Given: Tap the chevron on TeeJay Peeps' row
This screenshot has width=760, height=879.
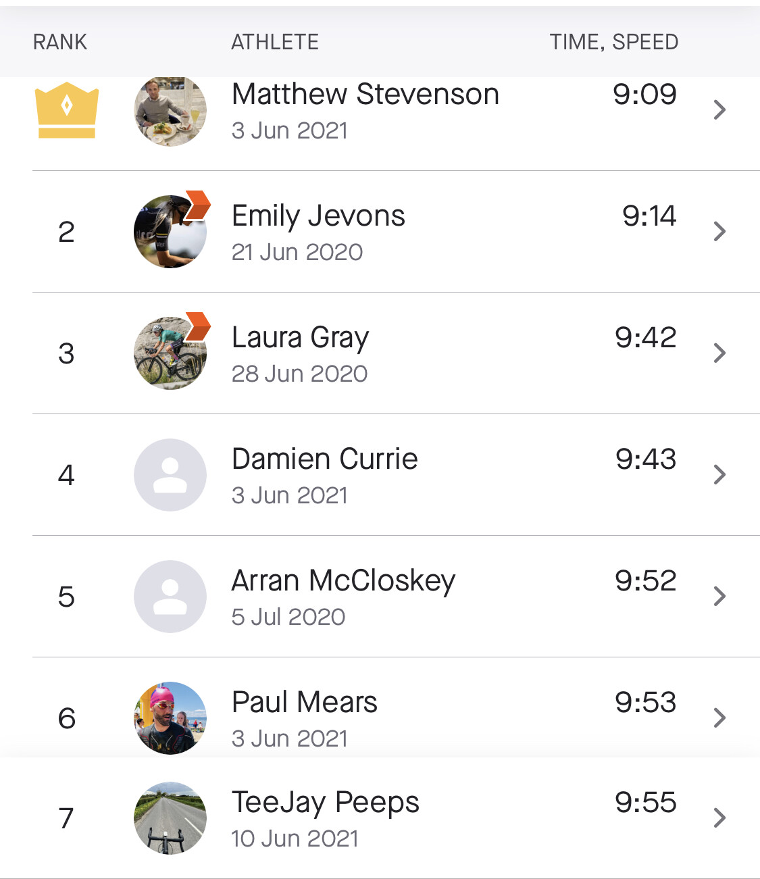Looking at the screenshot, I should pos(719,818).
